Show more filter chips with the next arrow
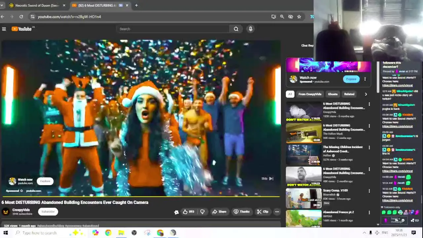Screen dimensions: 423x238 pyautogui.click(x=366, y=94)
